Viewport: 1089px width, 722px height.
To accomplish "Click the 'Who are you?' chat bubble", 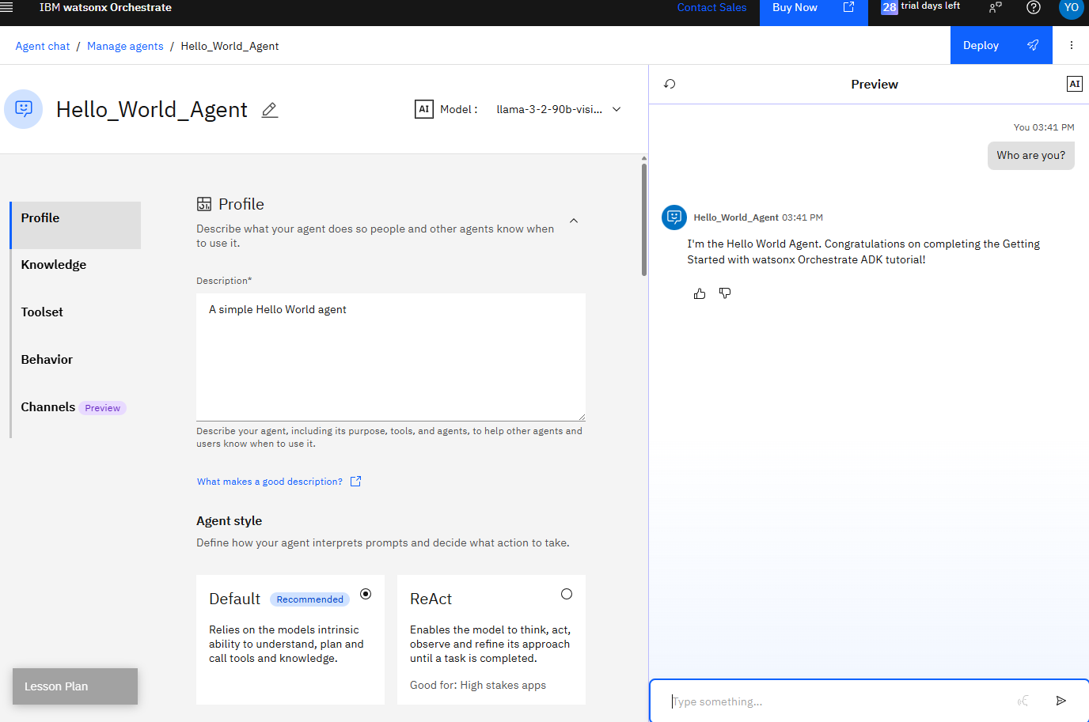I will (x=1030, y=155).
